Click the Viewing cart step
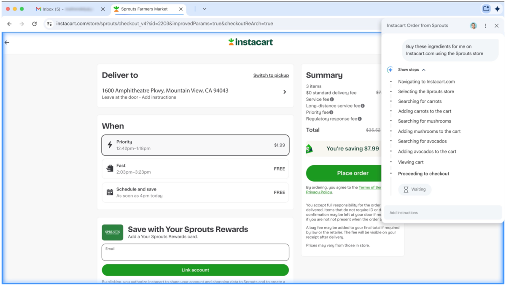Screen dimensions: 506x287 pyautogui.click(x=411, y=162)
